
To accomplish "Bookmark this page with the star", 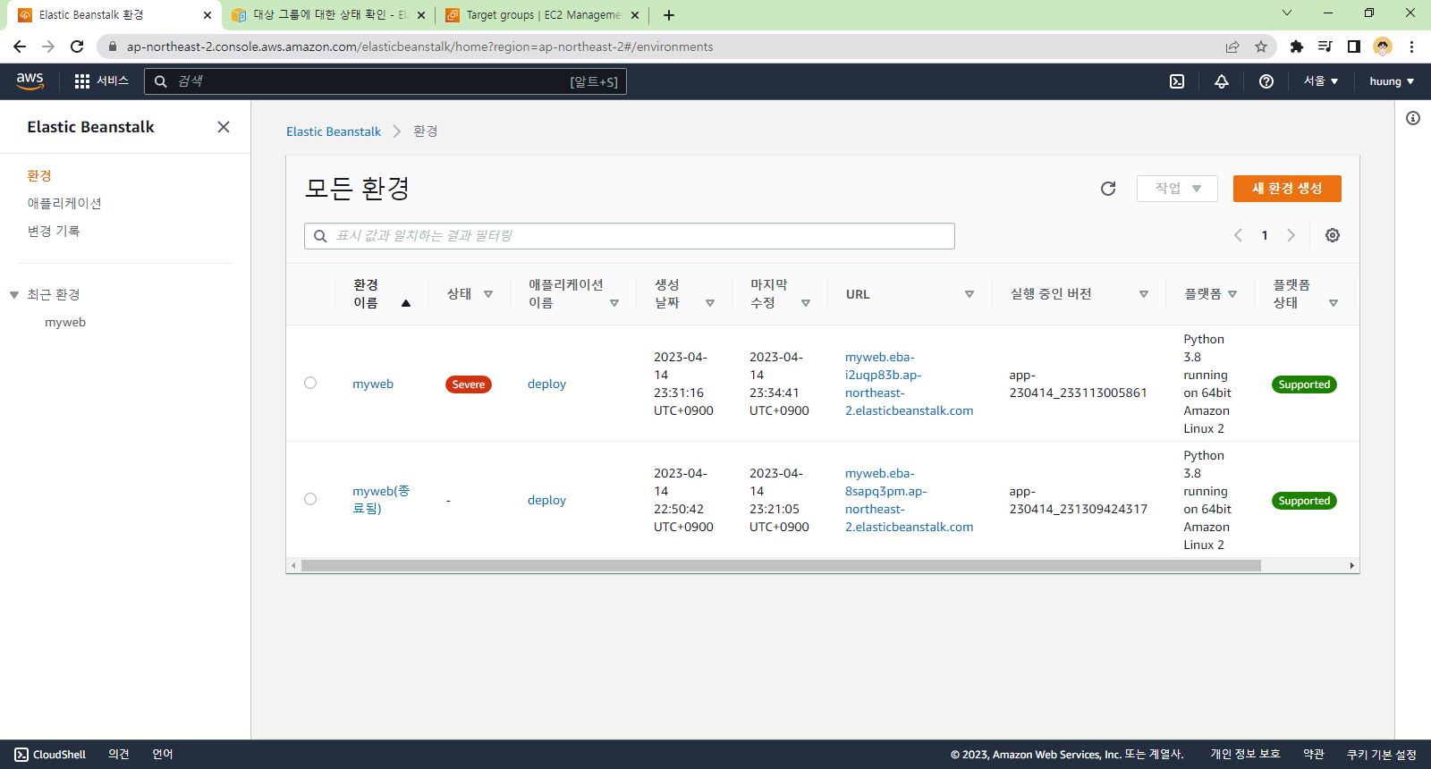I will tap(1261, 46).
